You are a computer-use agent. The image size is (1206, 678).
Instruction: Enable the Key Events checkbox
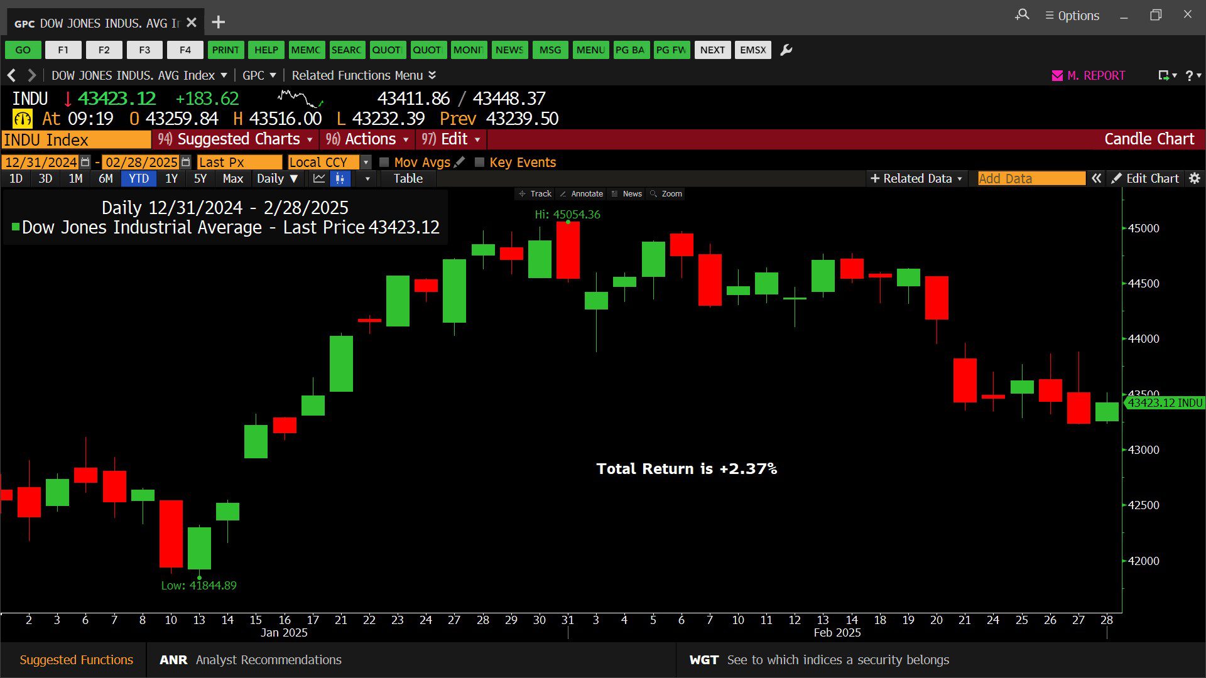click(x=479, y=163)
